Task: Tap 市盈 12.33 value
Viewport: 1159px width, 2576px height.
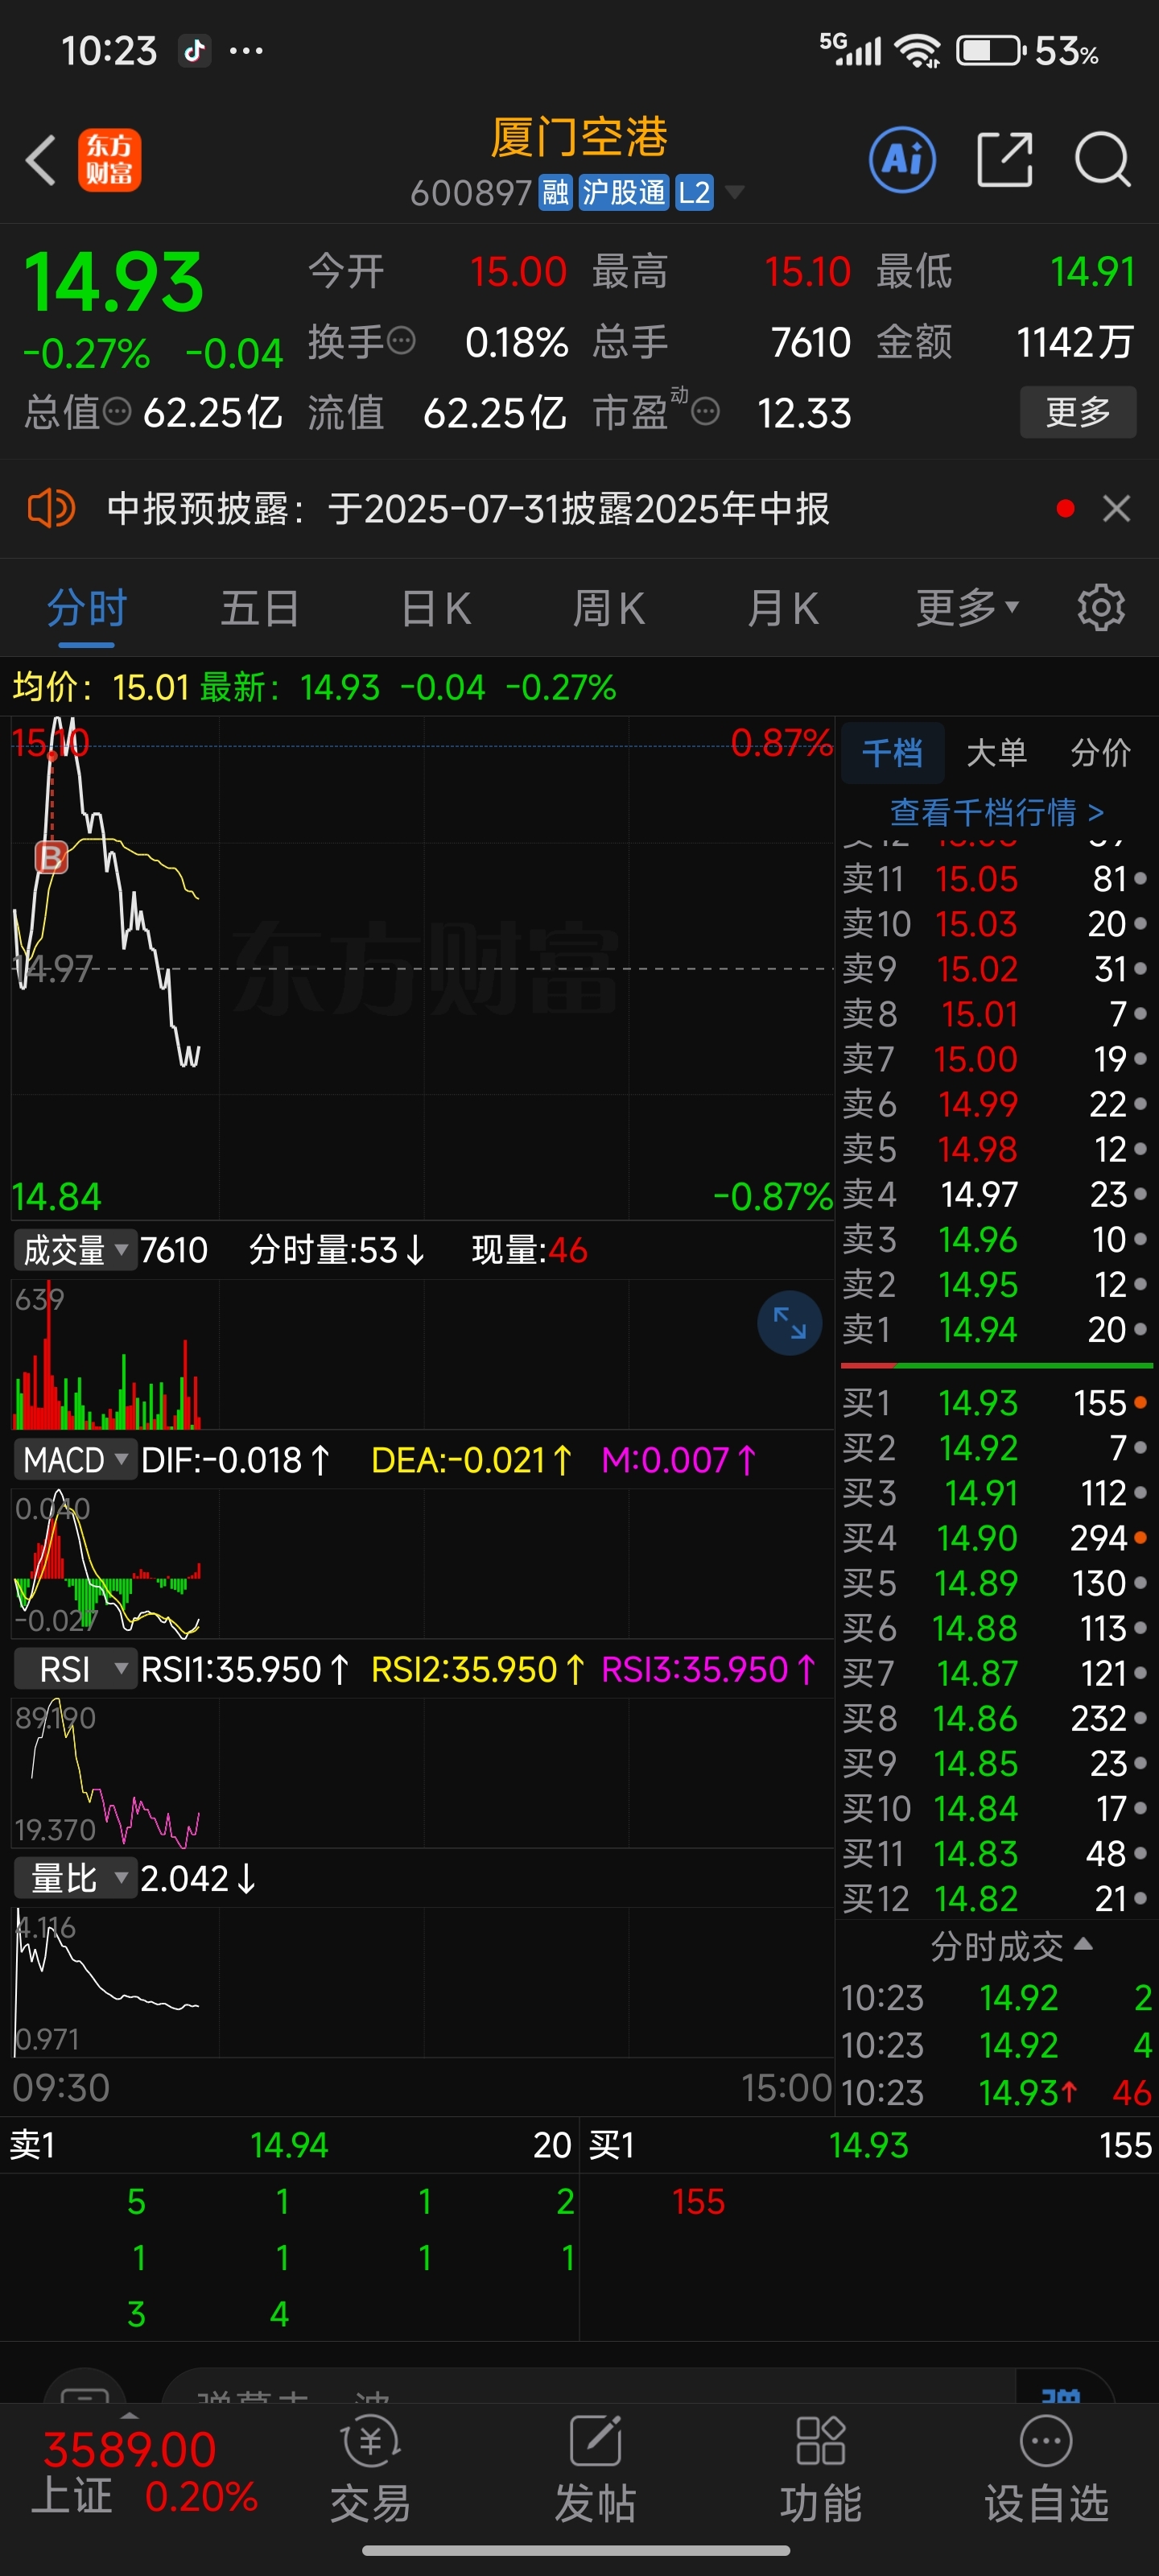Action: click(x=804, y=412)
